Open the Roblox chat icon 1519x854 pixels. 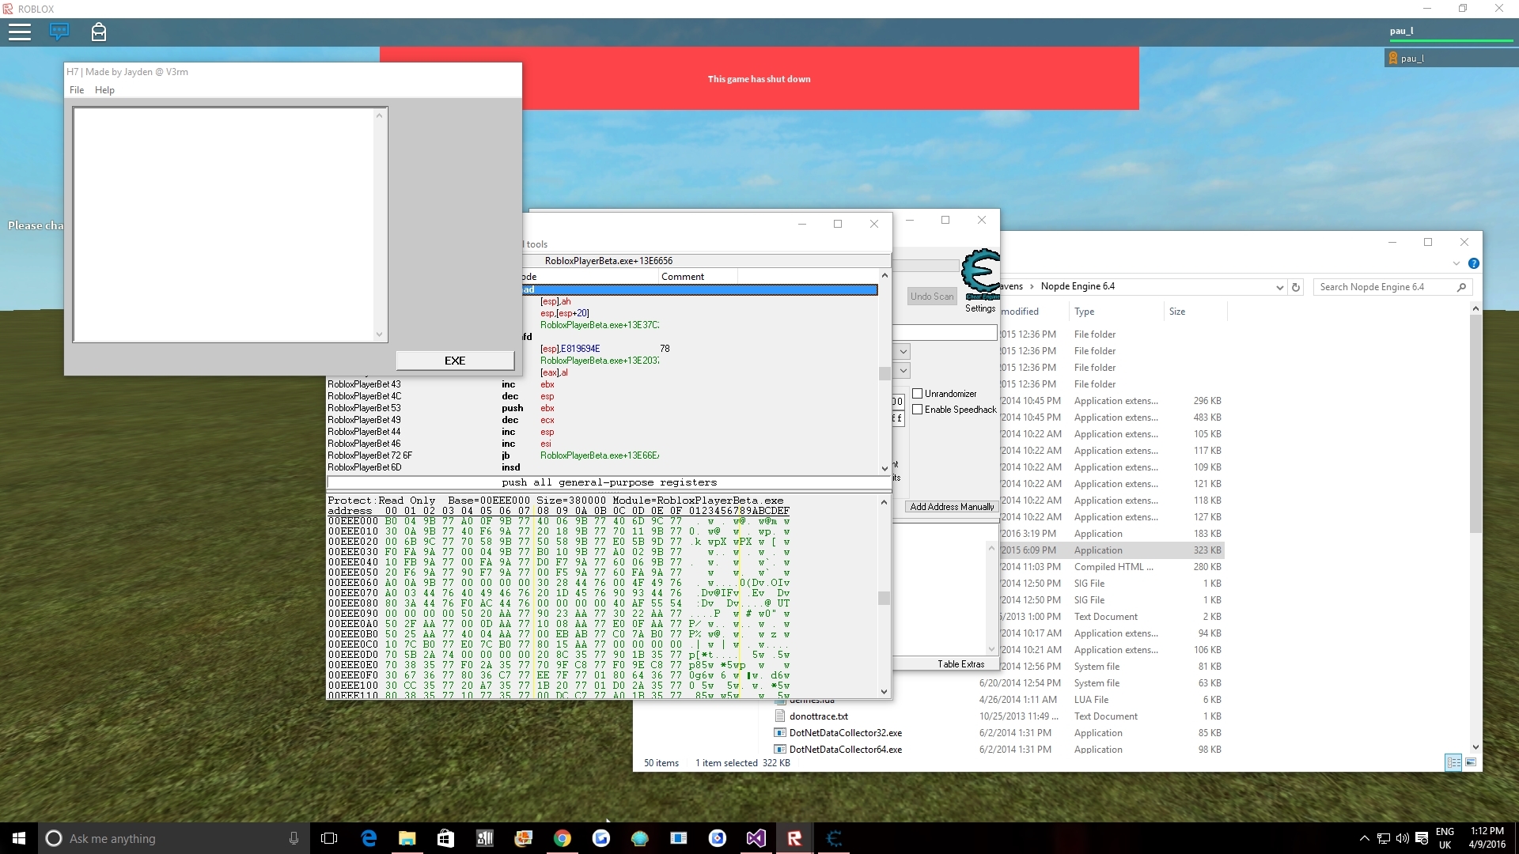coord(59,32)
